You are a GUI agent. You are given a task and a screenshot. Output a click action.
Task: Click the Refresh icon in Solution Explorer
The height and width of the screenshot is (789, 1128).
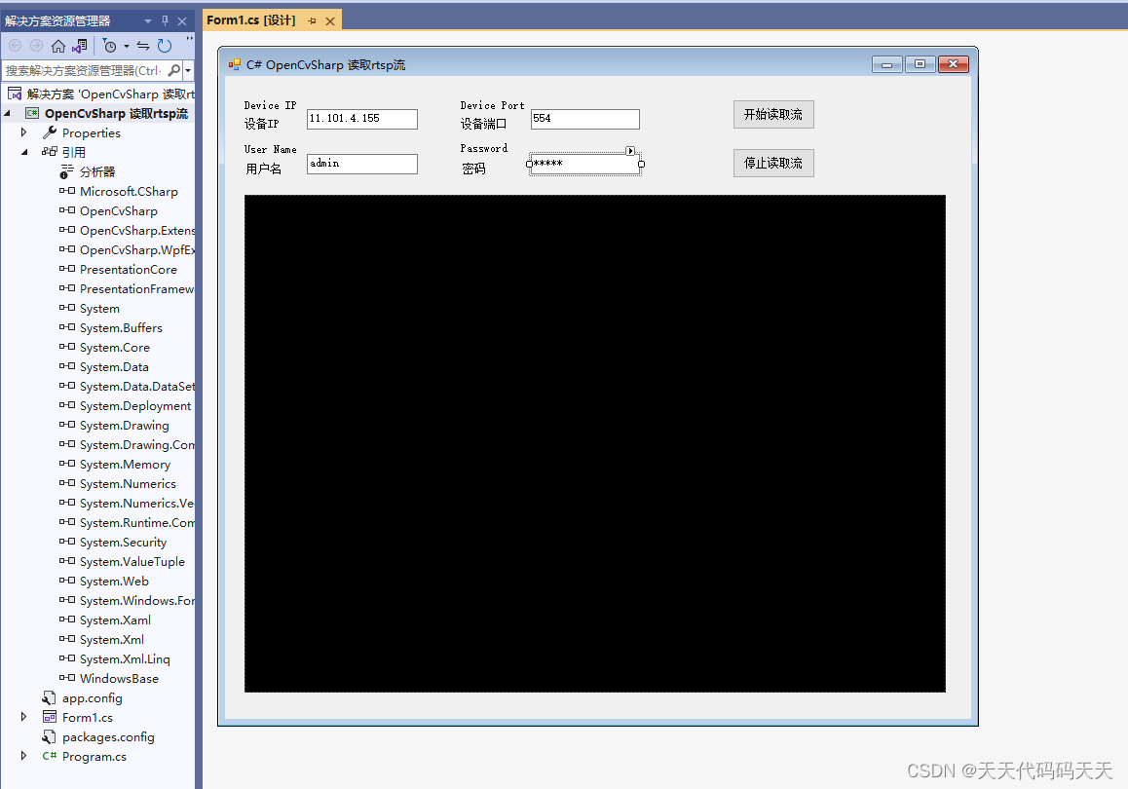[165, 46]
